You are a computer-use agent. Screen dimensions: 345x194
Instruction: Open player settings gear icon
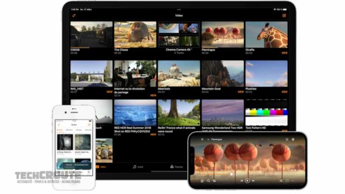293,140
